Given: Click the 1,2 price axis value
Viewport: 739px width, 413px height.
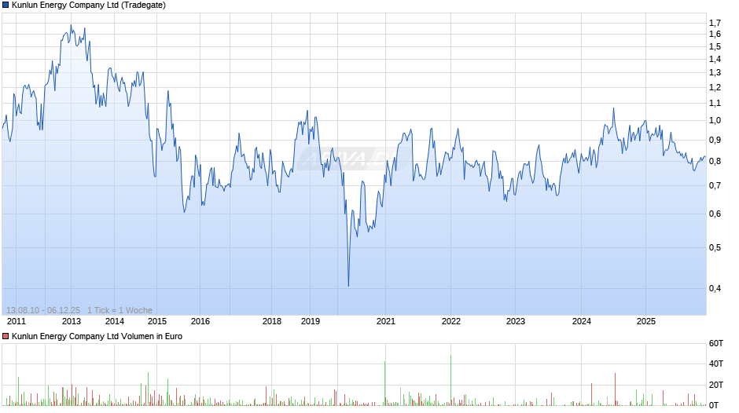Looking at the screenshot, I should click(715, 88).
